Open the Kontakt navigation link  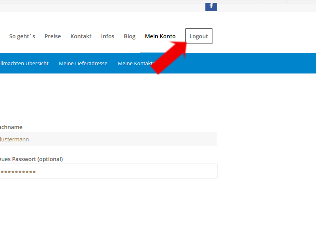[x=81, y=36]
